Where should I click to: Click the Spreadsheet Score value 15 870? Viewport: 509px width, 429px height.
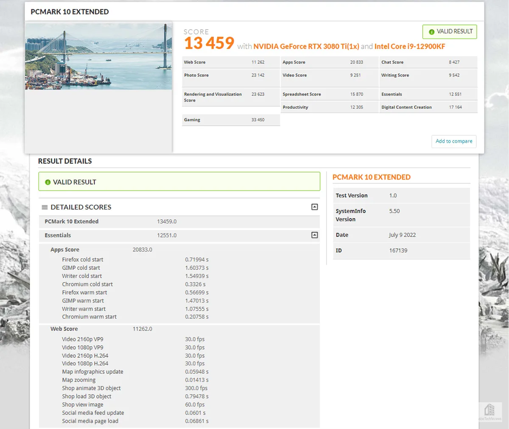point(357,94)
